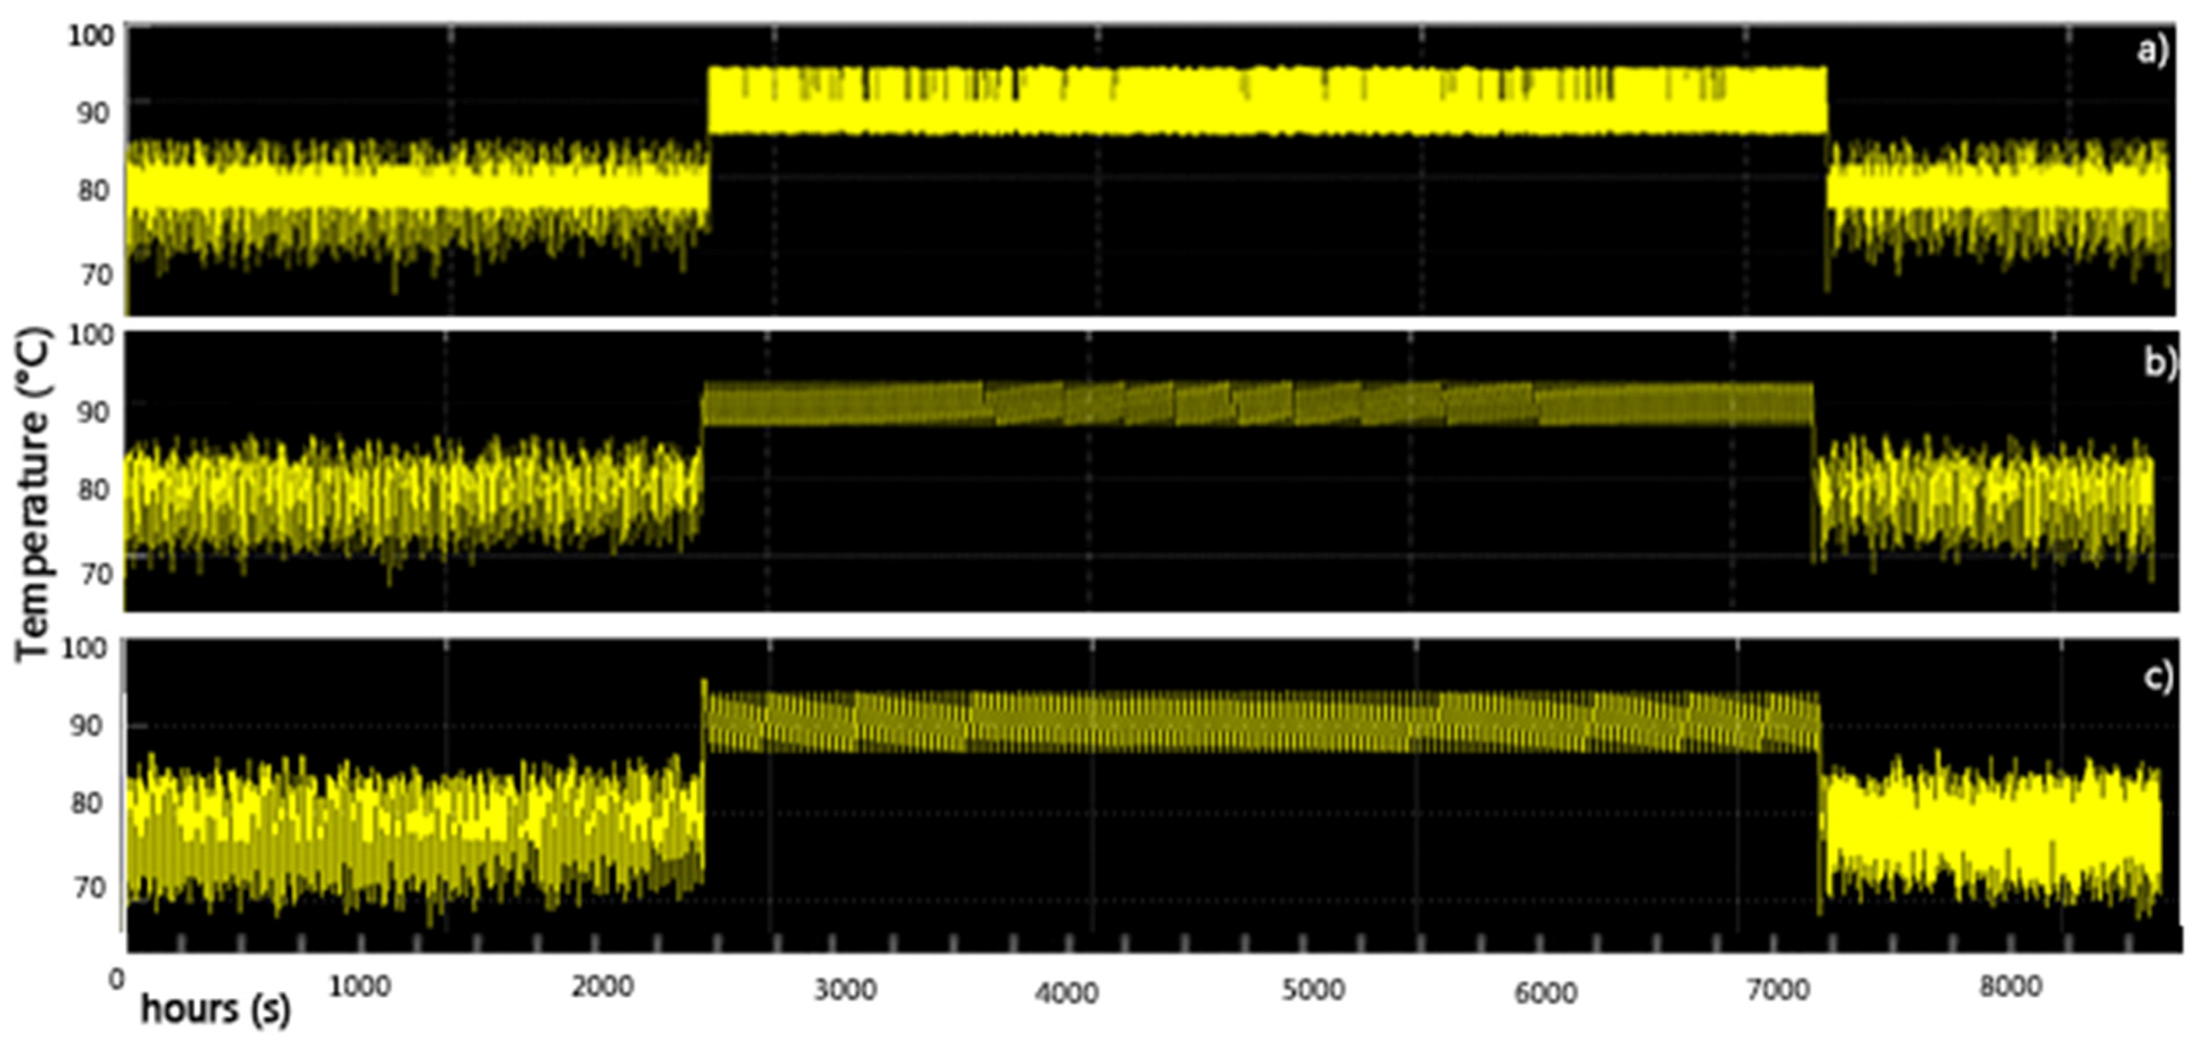
Task: Select the 6000 tick on time axis
Action: tap(1545, 993)
